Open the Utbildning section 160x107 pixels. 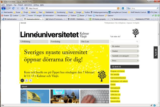pyautogui.click(x=34, y=42)
